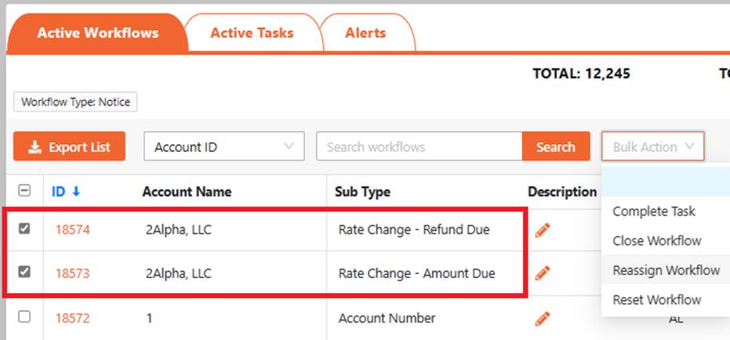Expand the Bulk Action dropdown

coord(653,146)
